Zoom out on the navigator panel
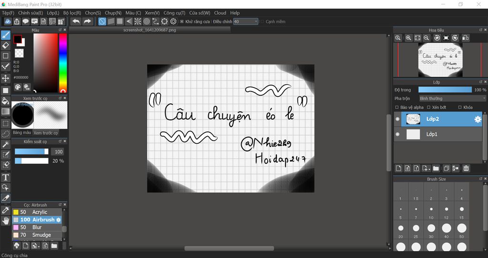This screenshot has height=258, width=488. pyautogui.click(x=427, y=38)
